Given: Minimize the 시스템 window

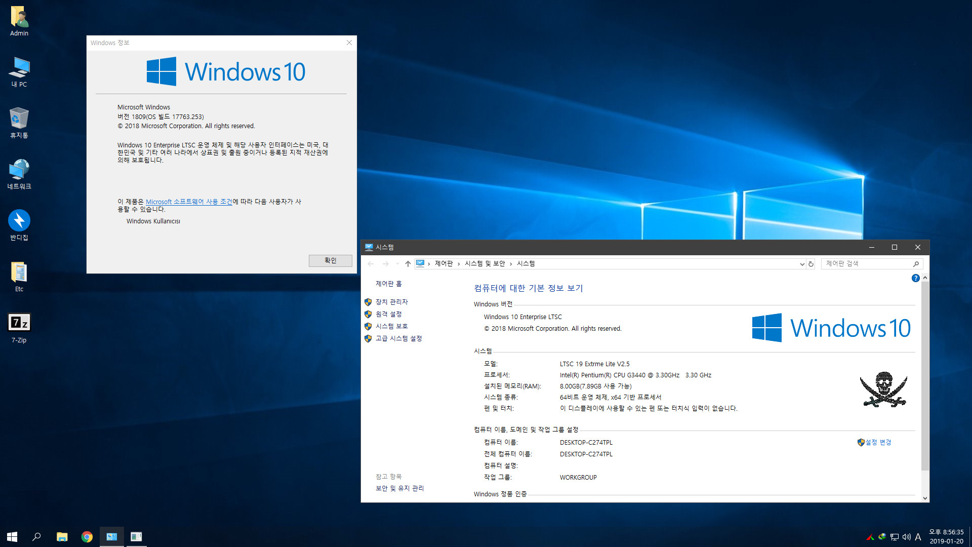Looking at the screenshot, I should click(872, 248).
